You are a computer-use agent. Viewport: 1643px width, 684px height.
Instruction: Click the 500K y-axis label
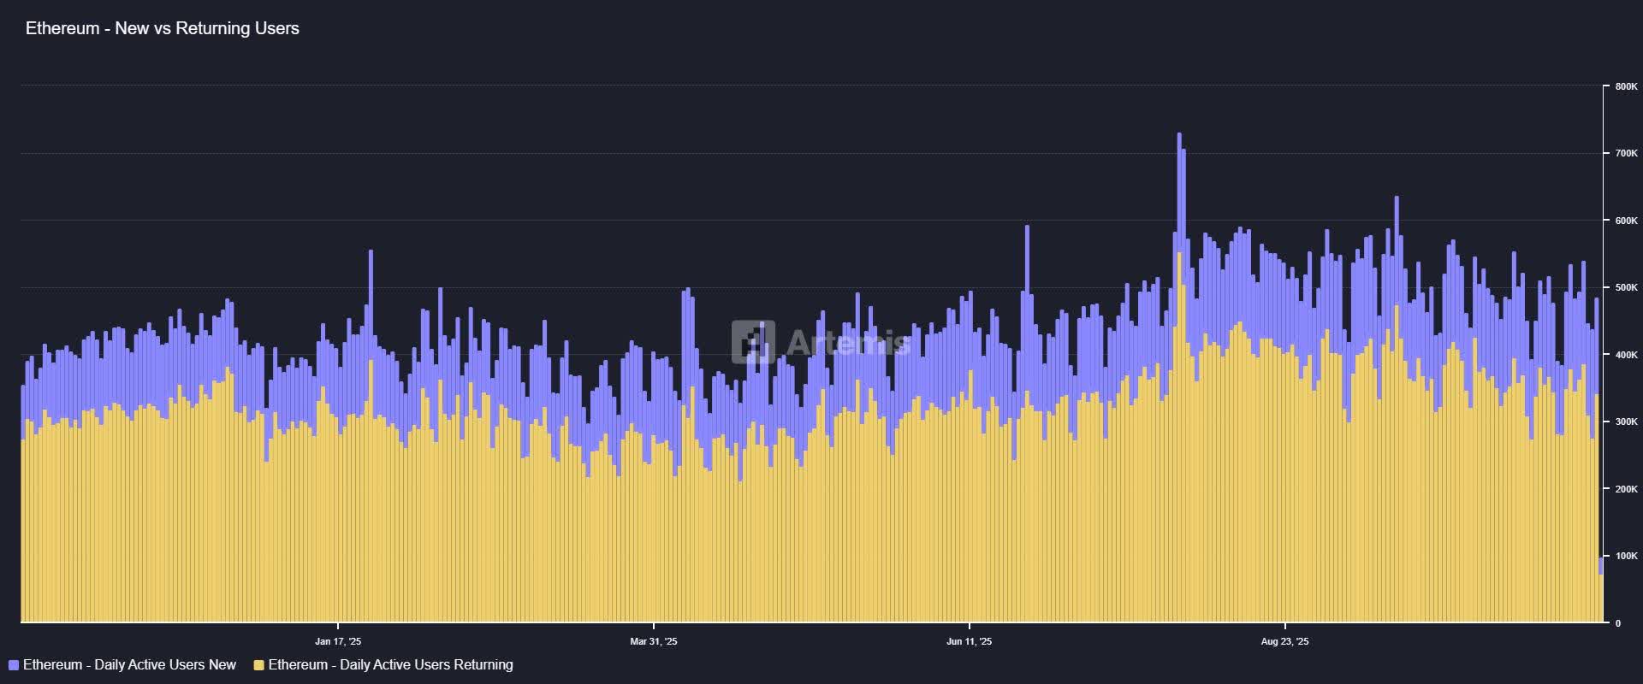coord(1626,287)
